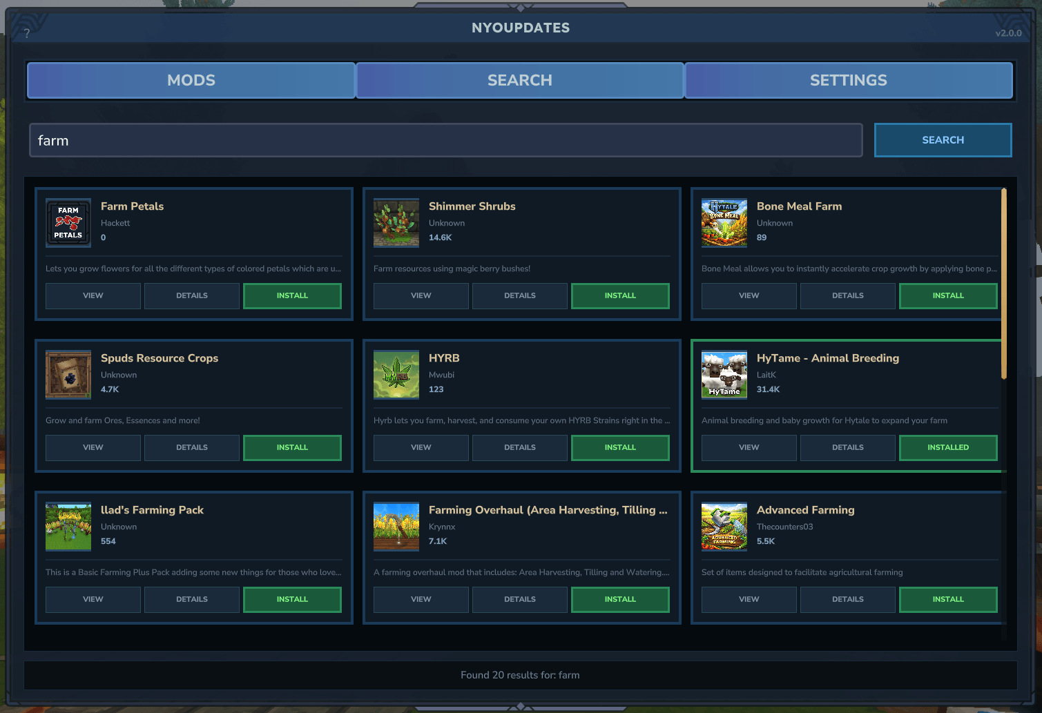1042x713 pixels.
Task: View details for Spuds Resource Crops
Action: (x=192, y=447)
